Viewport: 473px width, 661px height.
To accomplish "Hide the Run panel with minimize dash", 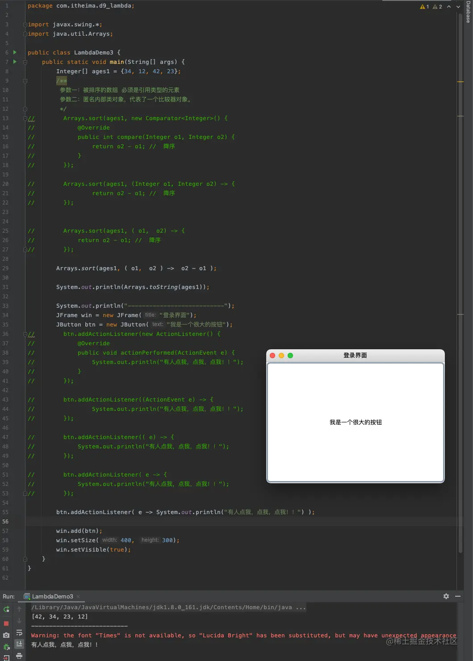I will click(x=458, y=596).
